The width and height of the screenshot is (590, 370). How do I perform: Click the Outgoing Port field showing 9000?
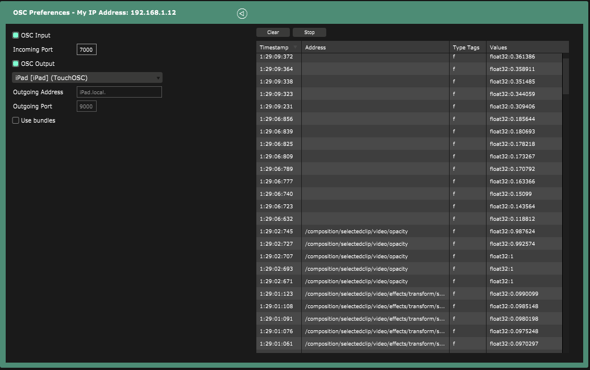tap(86, 106)
